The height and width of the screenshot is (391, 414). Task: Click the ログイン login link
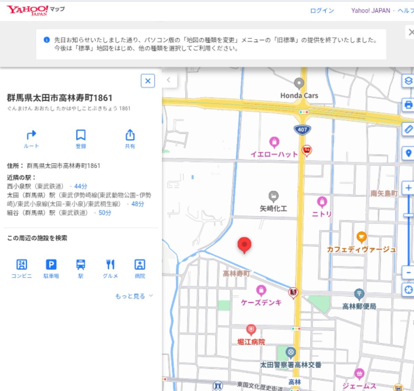(x=322, y=11)
